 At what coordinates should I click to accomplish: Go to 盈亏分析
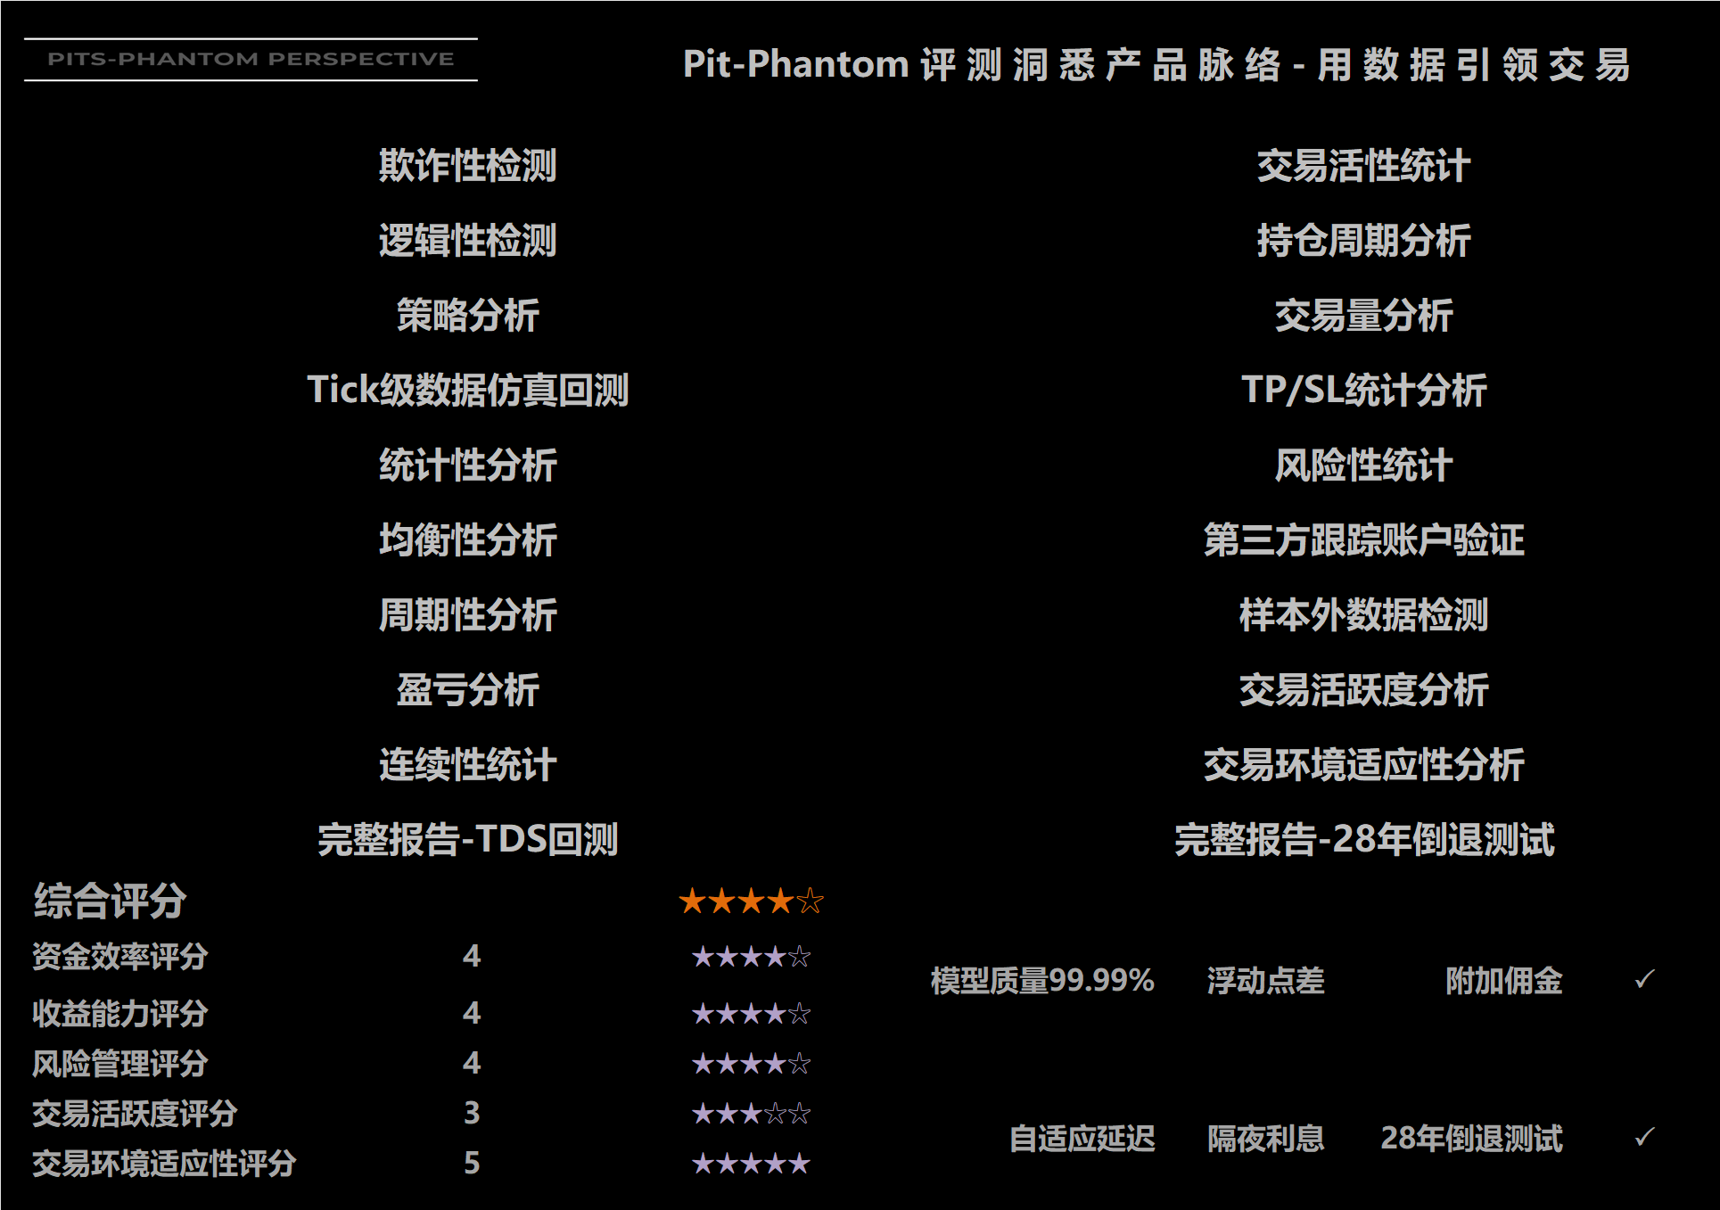pos(467,690)
